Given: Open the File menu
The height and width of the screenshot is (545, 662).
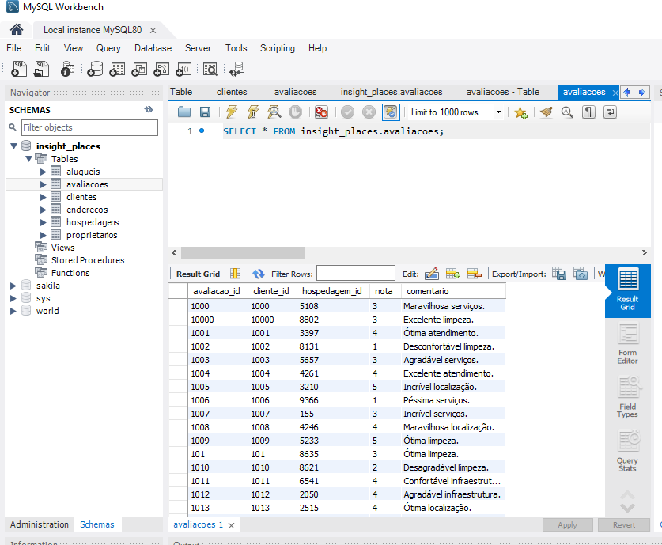Looking at the screenshot, I should tap(14, 48).
